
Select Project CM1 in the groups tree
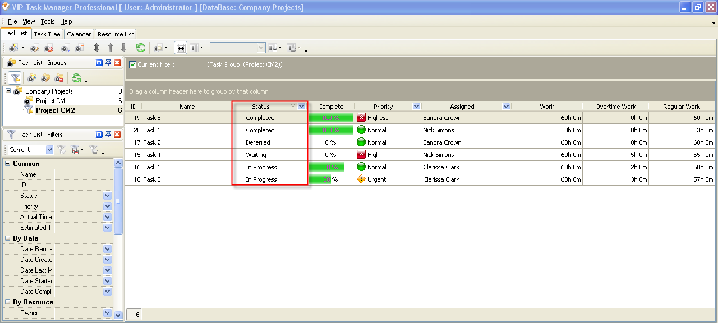[52, 101]
